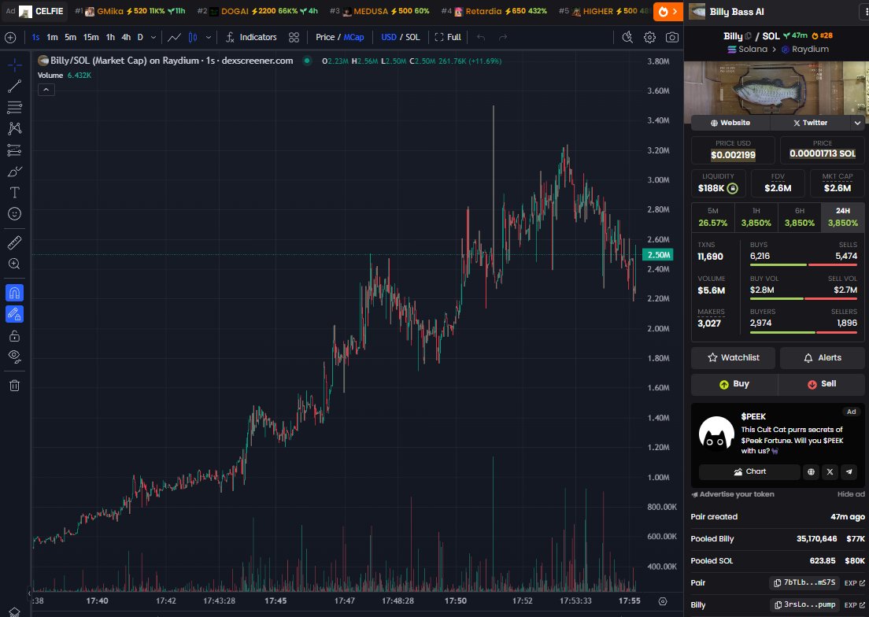Toggle lock all drawing tools
This screenshot has height=617, width=869.
pos(14,335)
